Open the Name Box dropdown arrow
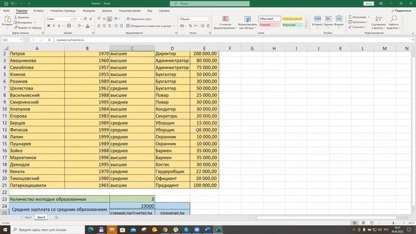The width and height of the screenshot is (416, 234). coord(21,40)
